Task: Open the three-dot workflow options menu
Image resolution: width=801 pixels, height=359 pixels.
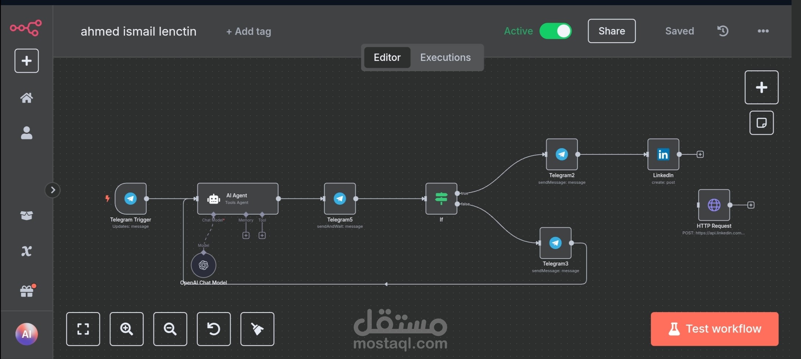Action: click(x=763, y=31)
